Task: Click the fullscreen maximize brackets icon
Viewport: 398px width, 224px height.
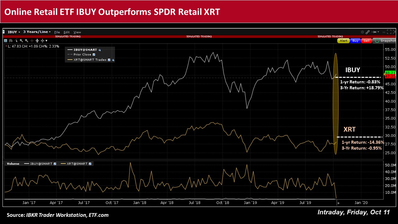Action: [389, 32]
